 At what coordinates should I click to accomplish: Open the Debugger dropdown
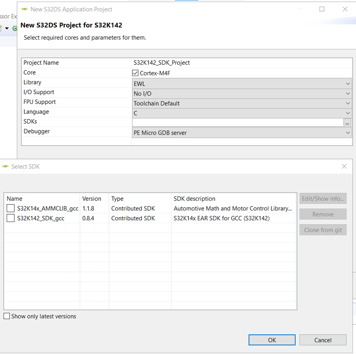[x=241, y=133]
